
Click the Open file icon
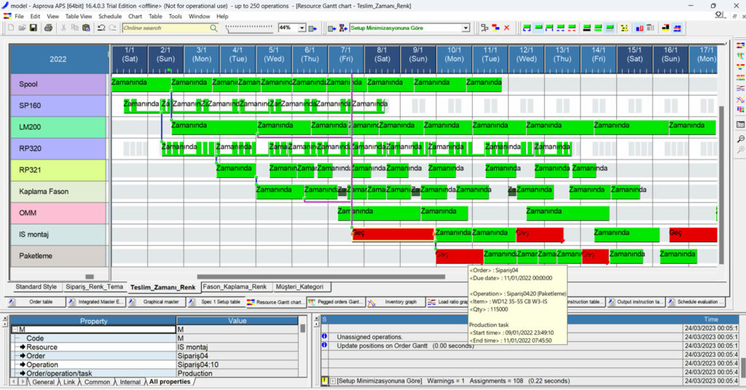click(x=22, y=28)
